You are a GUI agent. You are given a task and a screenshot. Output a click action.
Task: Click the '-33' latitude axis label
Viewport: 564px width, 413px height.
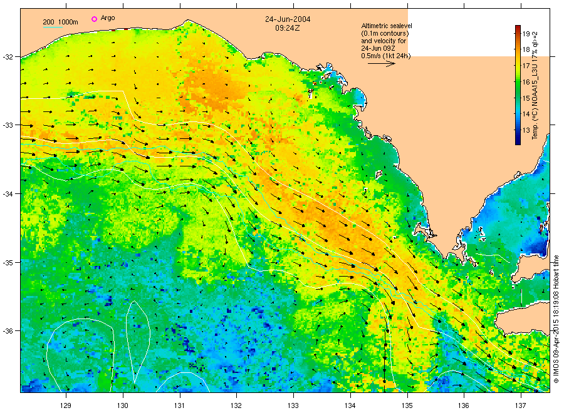[8, 125]
